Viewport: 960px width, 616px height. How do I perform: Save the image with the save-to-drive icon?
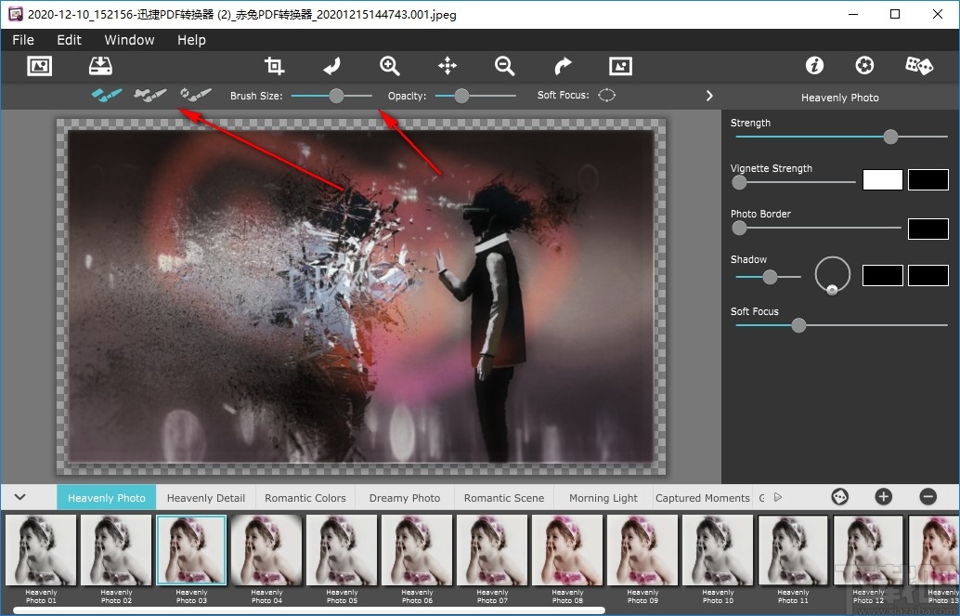[x=100, y=66]
